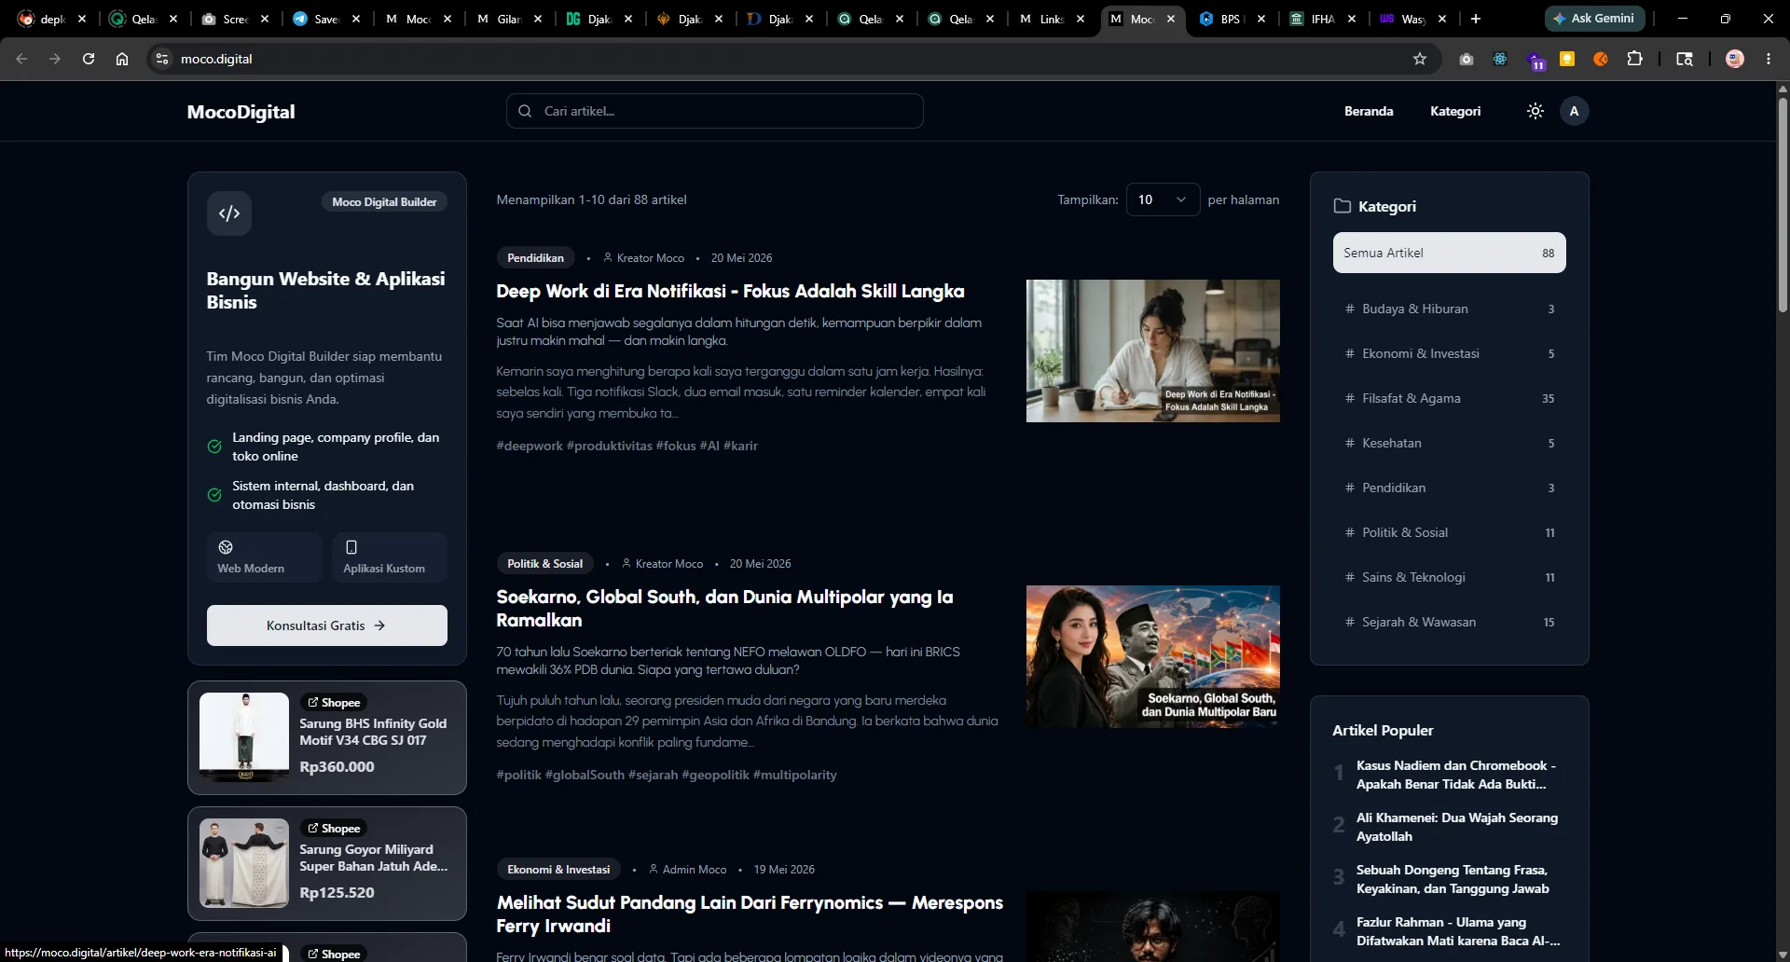The width and height of the screenshot is (1790, 962).
Task: Open the 'Melihat Sudut Pandang Lain Dari Ferrynomics' article
Action: pos(750,914)
